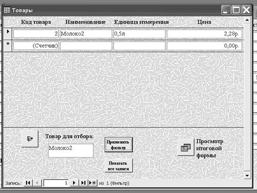
Task: Click the из 1 (Фильтр) status text
Action: [x=114, y=183]
